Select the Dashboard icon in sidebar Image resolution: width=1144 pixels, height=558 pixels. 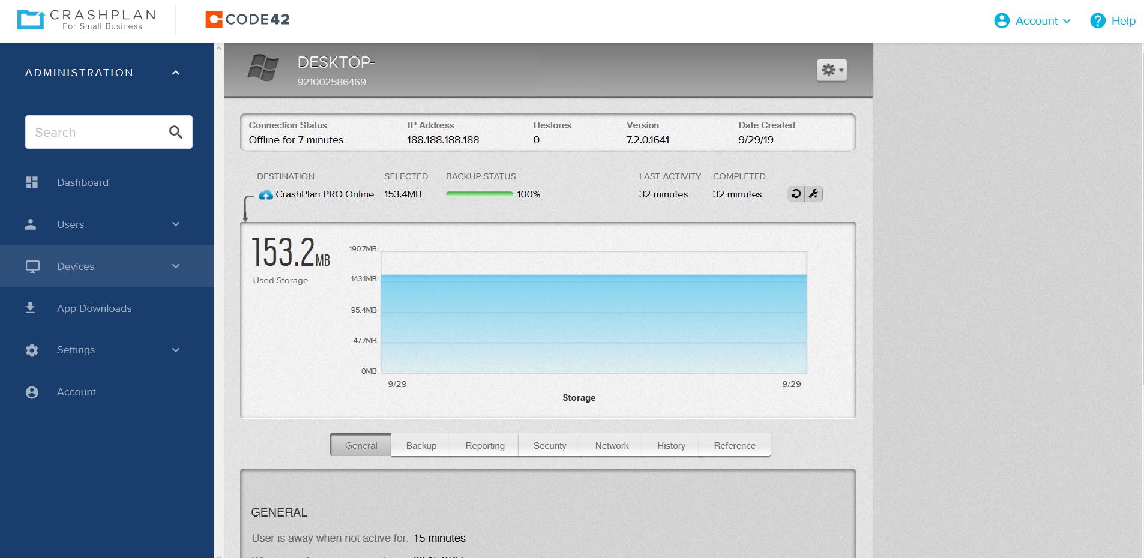tap(31, 182)
